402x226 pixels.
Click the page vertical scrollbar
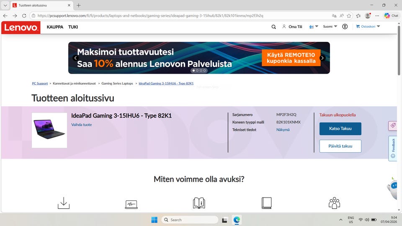pyautogui.click(x=399, y=51)
